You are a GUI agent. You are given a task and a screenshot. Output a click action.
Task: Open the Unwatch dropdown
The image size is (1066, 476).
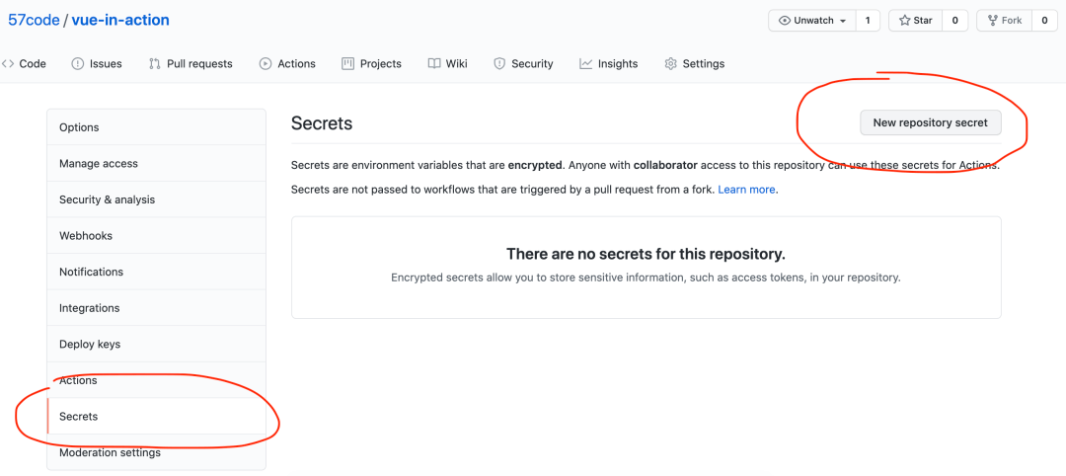click(812, 21)
